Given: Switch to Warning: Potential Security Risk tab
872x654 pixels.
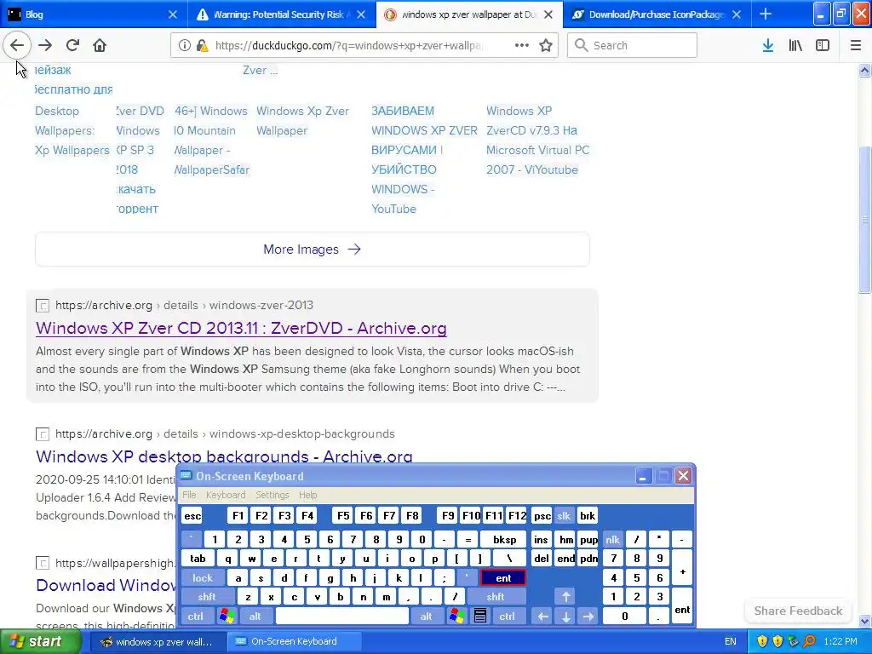Looking at the screenshot, I should [281, 14].
